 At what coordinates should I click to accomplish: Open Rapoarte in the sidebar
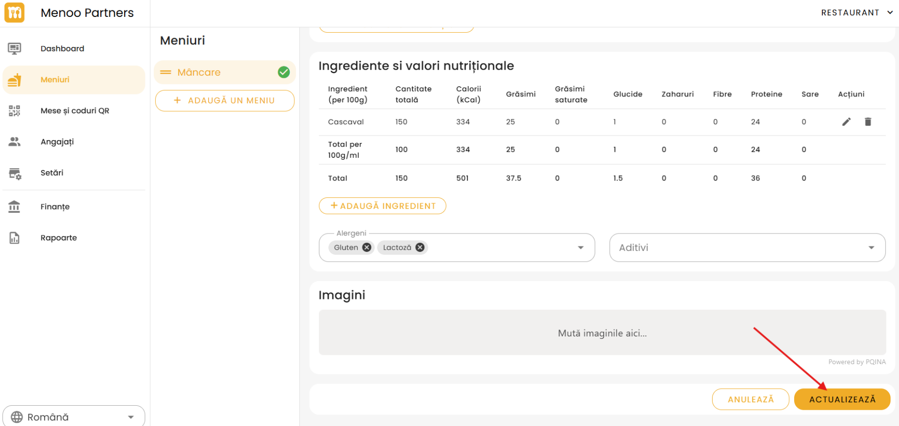(x=58, y=237)
